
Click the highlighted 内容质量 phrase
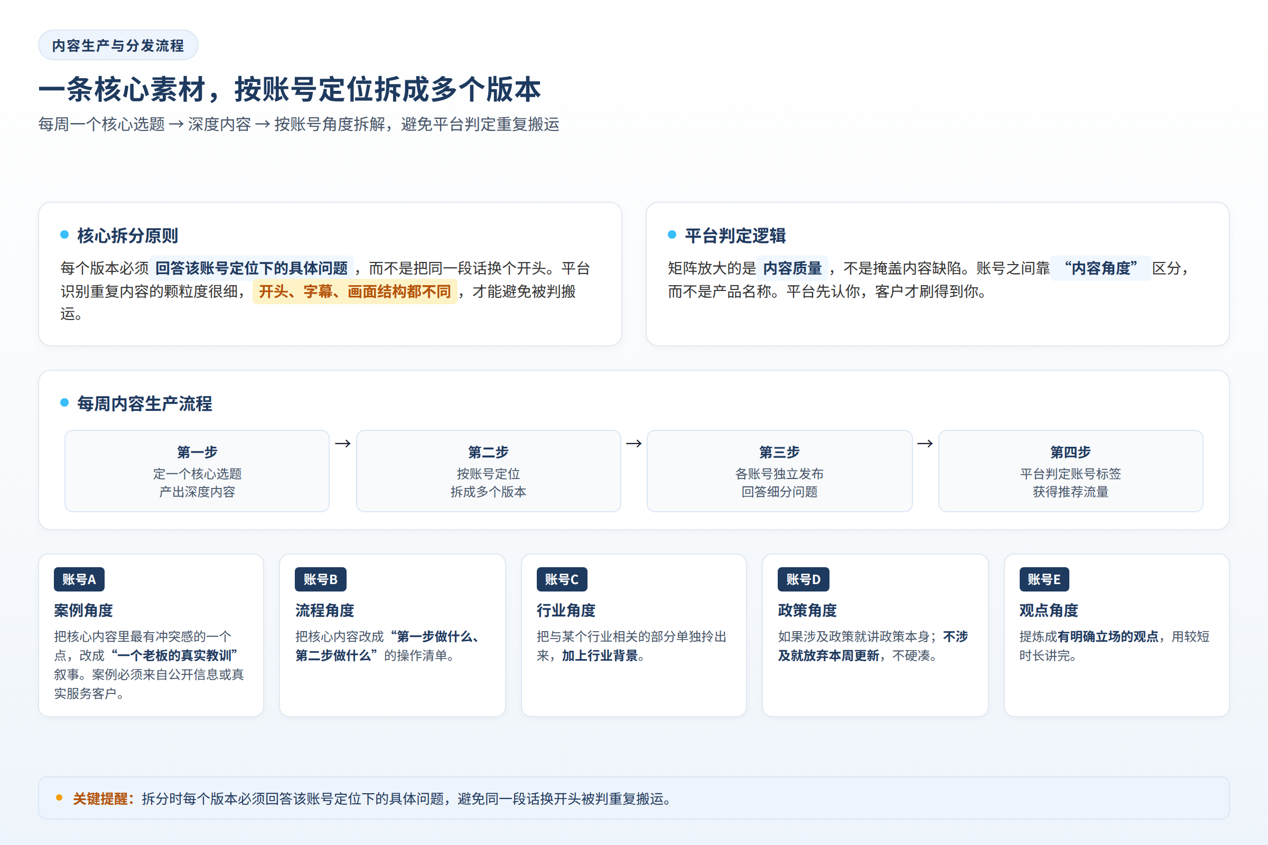792,268
